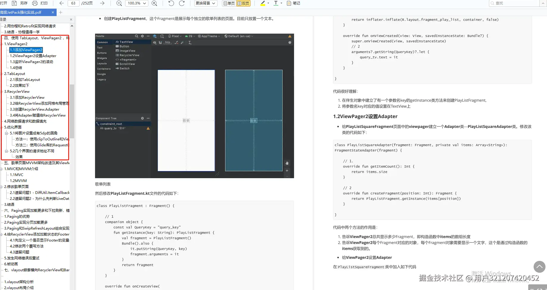Open the 更换背景 background dropdown
This screenshot has height=290, width=547.
tap(206, 3)
